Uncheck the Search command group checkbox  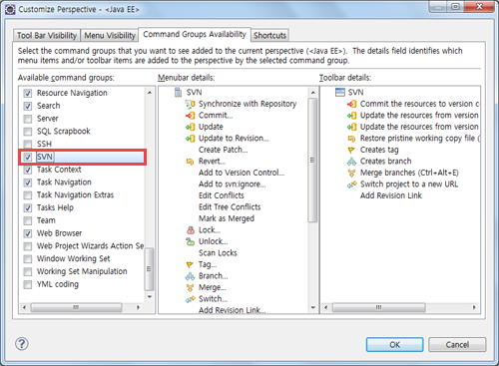28,106
